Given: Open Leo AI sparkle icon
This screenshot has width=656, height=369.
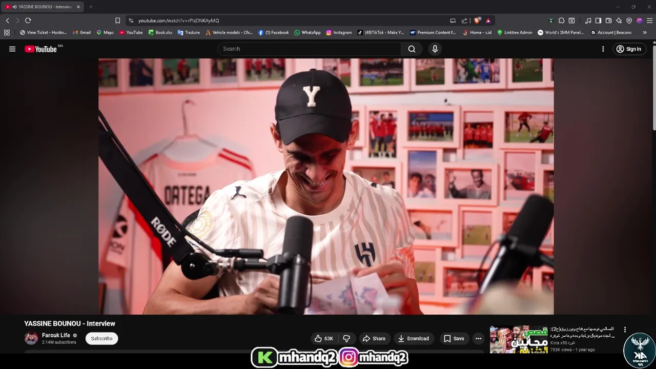Looking at the screenshot, I should coord(619,20).
